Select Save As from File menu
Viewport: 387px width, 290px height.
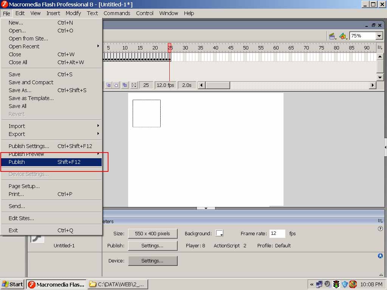[x=51, y=90]
